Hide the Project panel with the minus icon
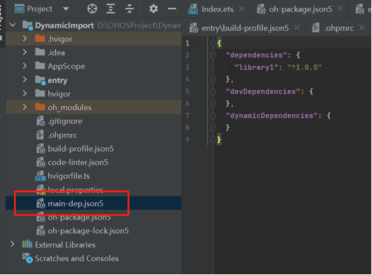The image size is (372, 275). point(172,9)
